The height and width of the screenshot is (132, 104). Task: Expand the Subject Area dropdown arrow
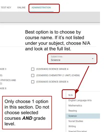[92, 59]
